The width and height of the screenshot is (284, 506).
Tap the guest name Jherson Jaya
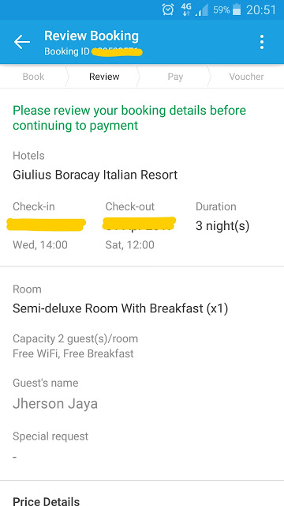point(55,404)
